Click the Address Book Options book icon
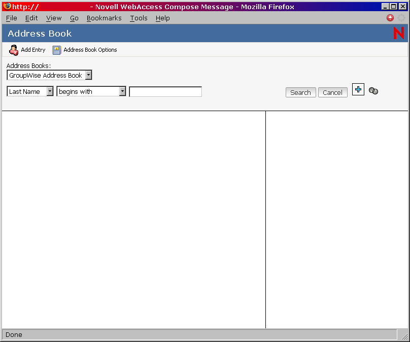 click(56, 50)
